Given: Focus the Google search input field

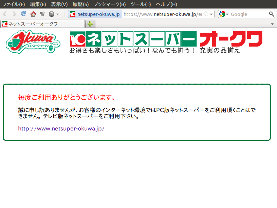Looking at the screenshot, I should [248, 14].
